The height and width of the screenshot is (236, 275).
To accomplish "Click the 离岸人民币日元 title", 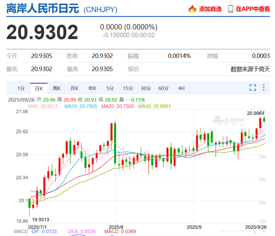I will 43,9.
